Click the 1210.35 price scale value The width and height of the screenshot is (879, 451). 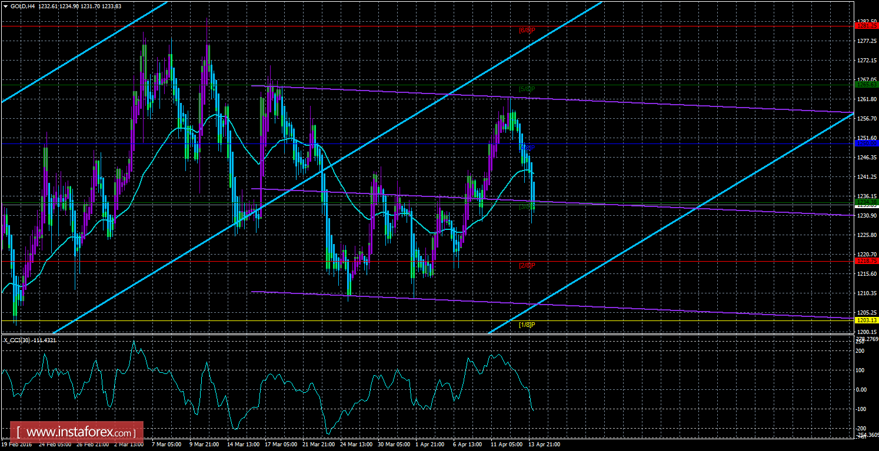pos(867,293)
